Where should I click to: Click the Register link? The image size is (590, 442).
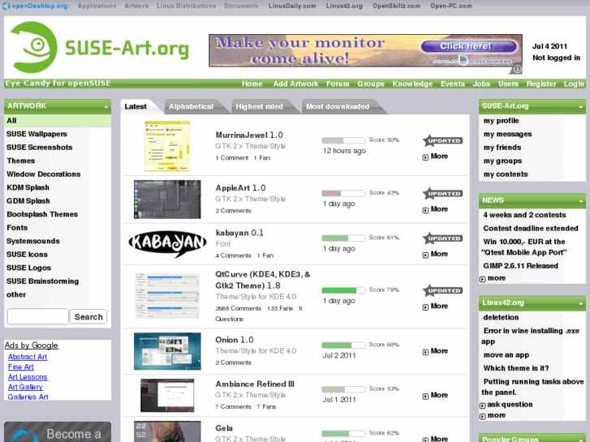(541, 84)
